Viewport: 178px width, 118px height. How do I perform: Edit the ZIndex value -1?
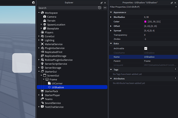pos(160,39)
